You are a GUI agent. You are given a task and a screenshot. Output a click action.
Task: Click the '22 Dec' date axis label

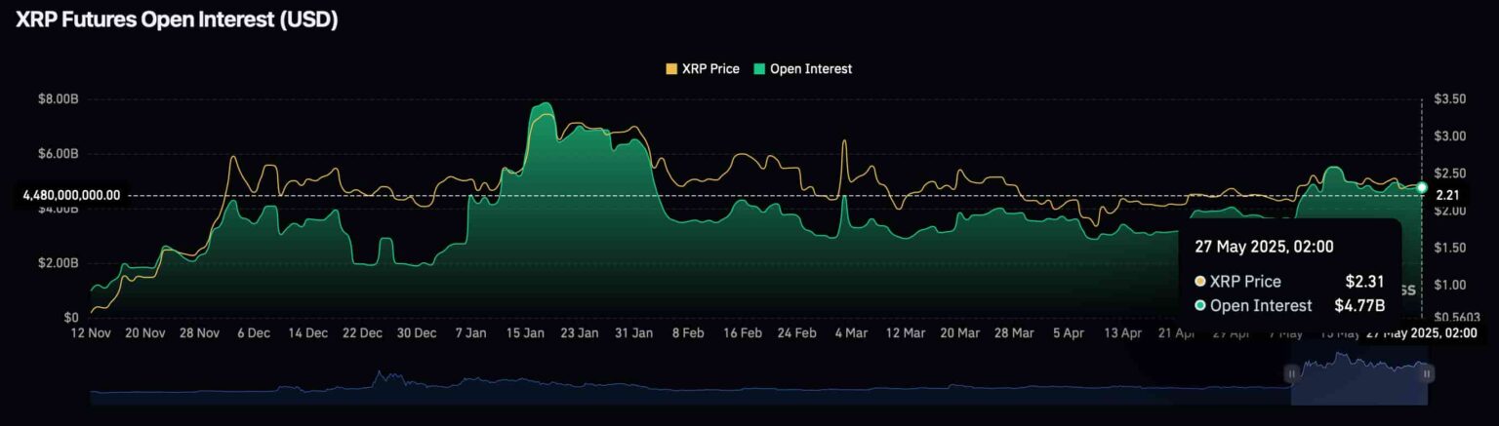[x=362, y=333]
